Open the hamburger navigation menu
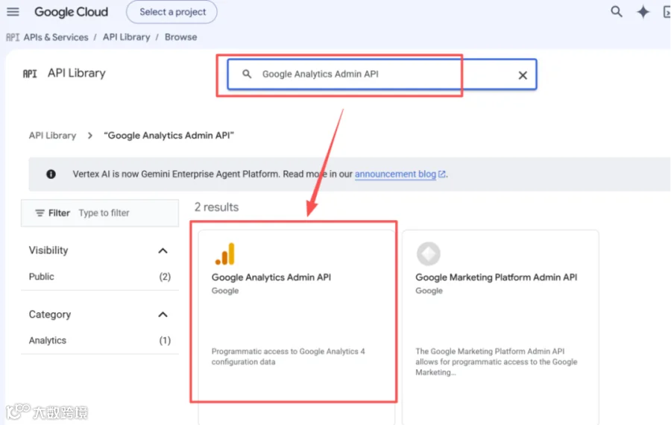 pyautogui.click(x=13, y=11)
